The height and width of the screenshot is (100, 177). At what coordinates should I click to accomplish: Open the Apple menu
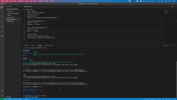pos(2,1)
